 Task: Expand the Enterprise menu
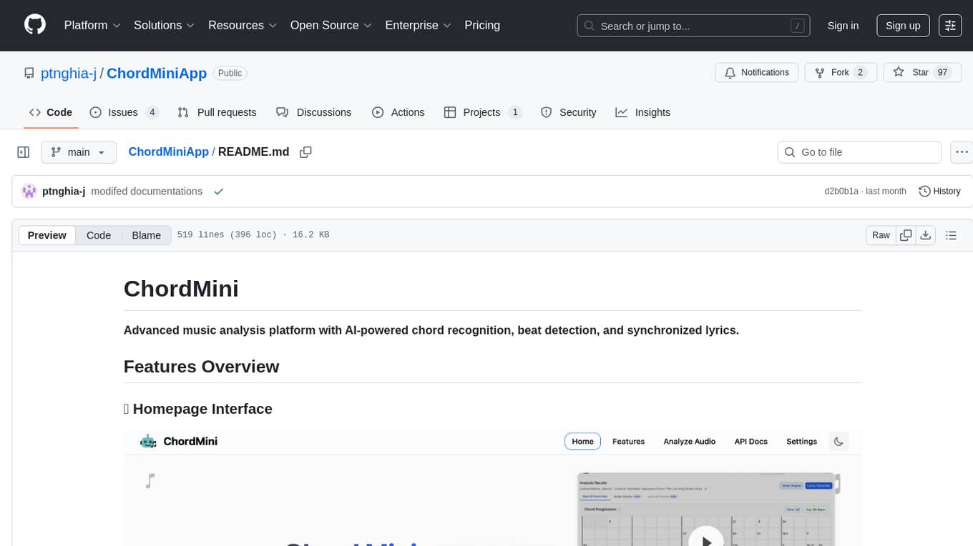[418, 25]
